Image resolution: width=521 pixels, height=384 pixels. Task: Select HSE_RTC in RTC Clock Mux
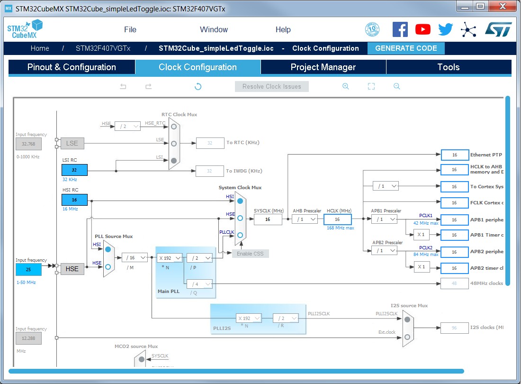pos(174,127)
